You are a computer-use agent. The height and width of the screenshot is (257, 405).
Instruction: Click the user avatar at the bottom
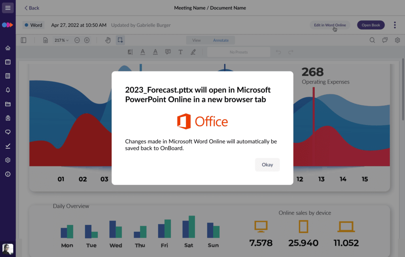coord(8,249)
